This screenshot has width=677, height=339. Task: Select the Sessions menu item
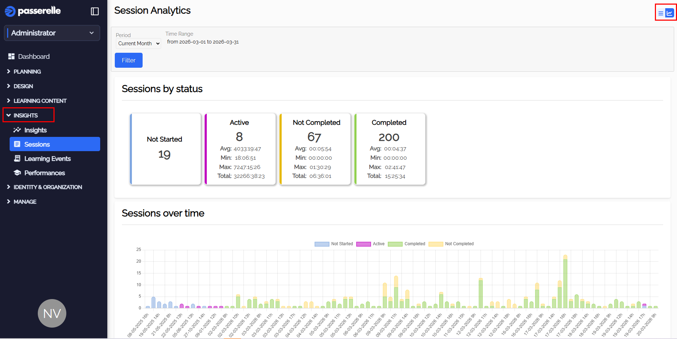tap(55, 144)
